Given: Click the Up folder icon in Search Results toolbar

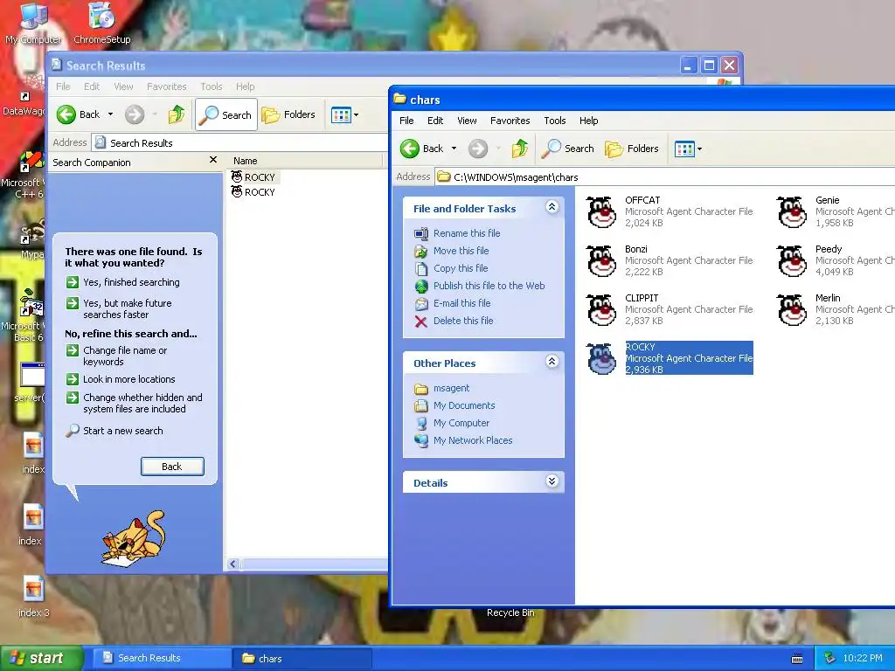Looking at the screenshot, I should [x=177, y=114].
